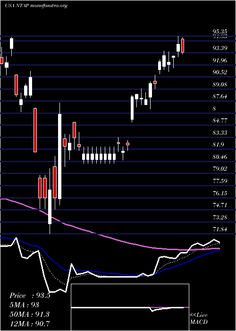Click the 73.28 price level label
The image size is (236, 331).
[220, 217]
